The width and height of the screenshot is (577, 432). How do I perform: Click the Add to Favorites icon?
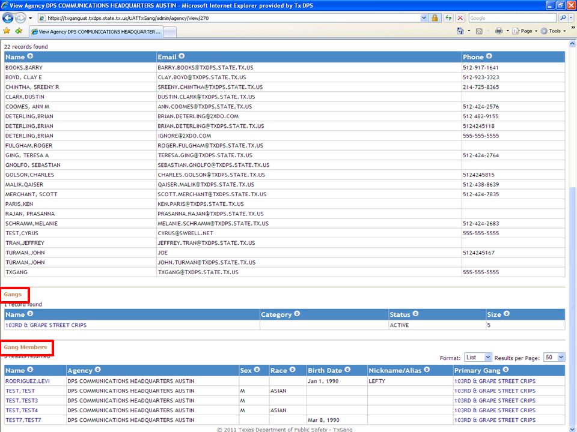(19, 31)
